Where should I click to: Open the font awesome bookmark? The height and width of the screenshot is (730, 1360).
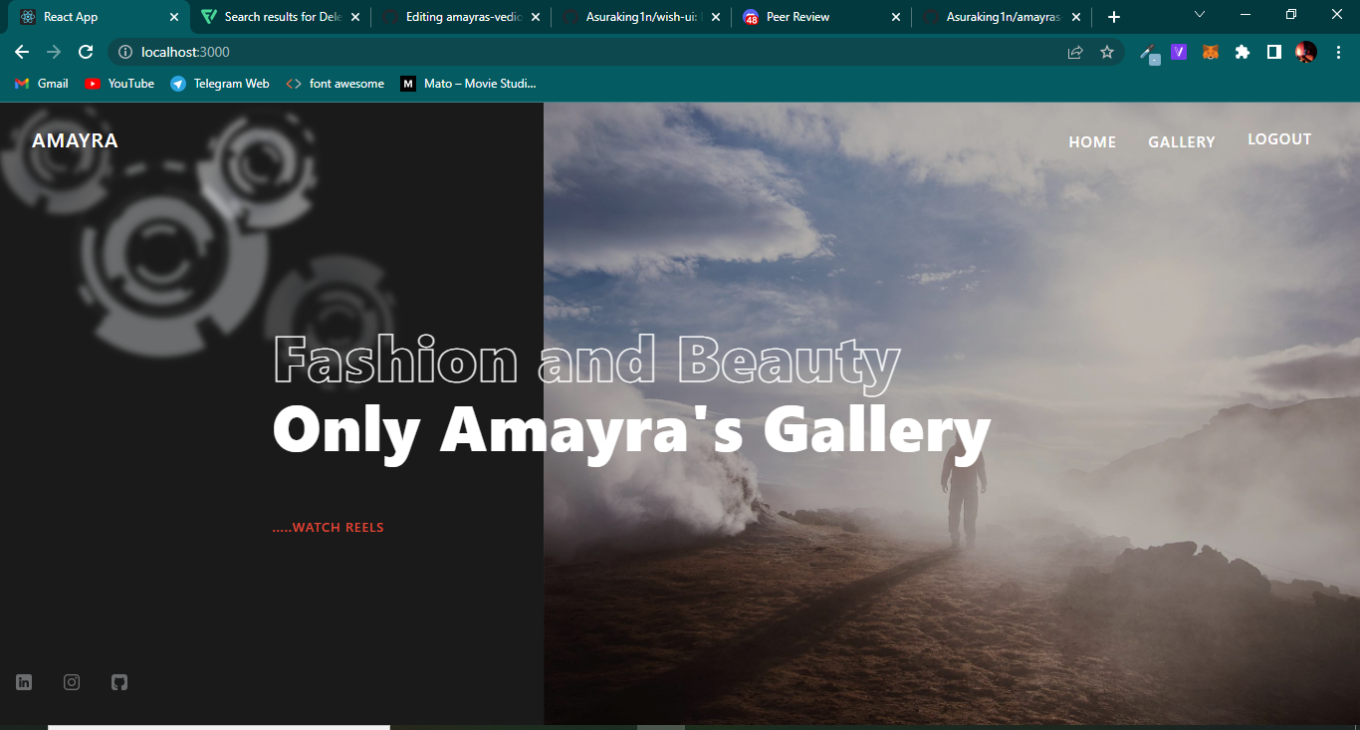pyautogui.click(x=335, y=84)
